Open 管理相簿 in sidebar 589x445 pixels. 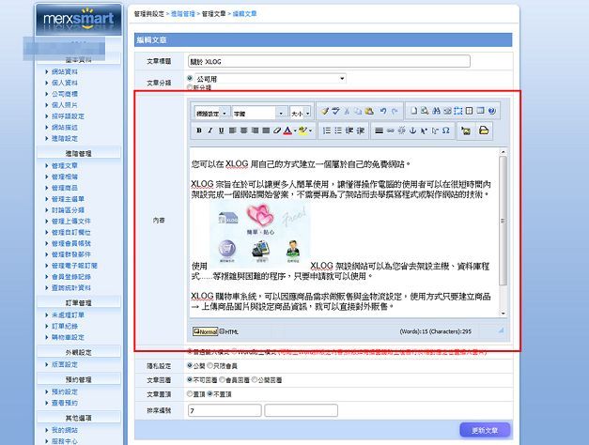[x=64, y=176]
